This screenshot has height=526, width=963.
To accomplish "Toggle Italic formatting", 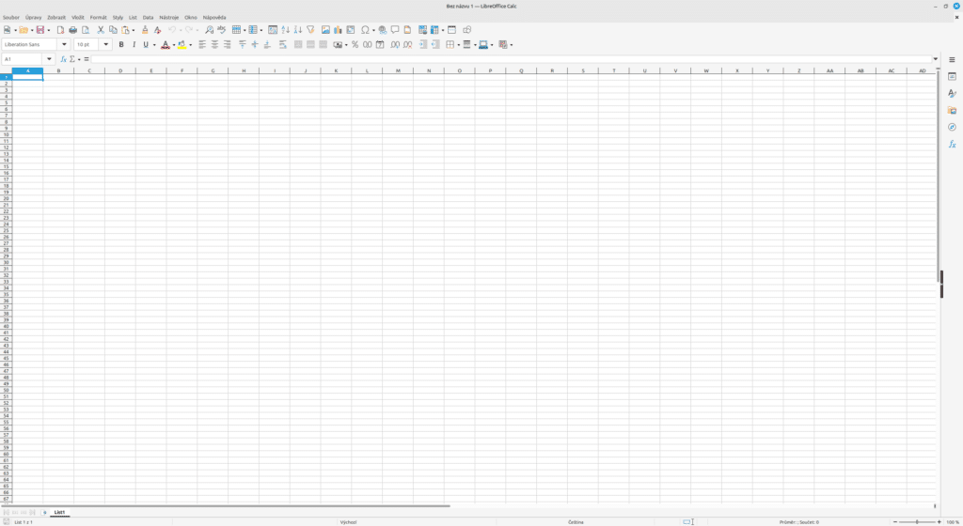I will point(134,44).
